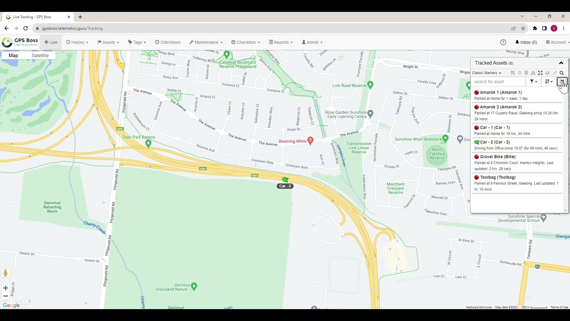The image size is (570, 321).
Task: Click the browser back arrow
Action: (6, 29)
